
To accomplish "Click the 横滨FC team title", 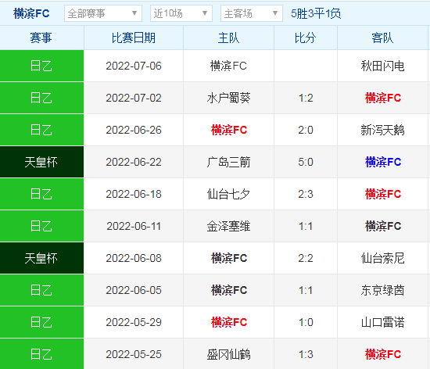I will [x=31, y=13].
